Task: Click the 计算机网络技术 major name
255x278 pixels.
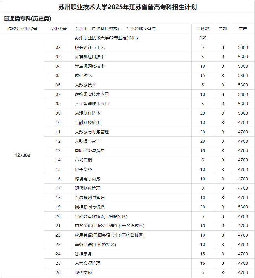Action: click(90, 66)
